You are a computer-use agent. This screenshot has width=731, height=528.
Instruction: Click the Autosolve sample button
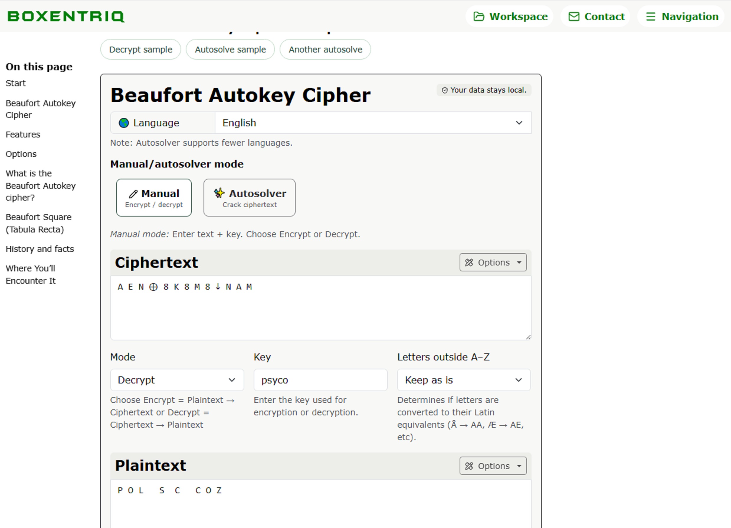tap(230, 50)
